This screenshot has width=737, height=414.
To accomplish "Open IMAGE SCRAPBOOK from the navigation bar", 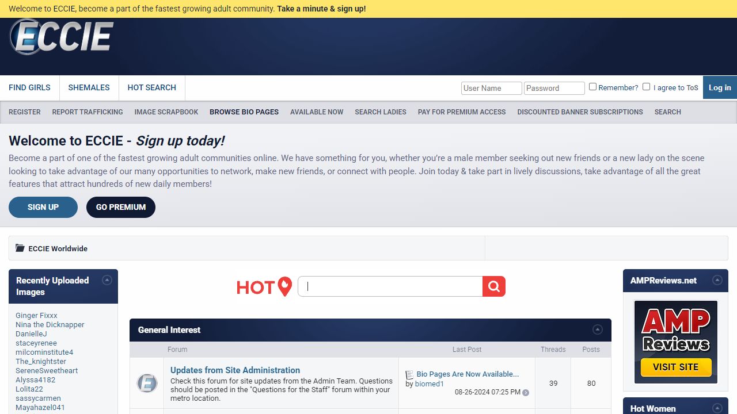I will click(x=166, y=112).
